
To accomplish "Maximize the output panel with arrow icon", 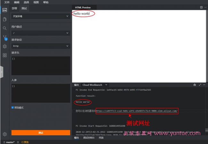I will click(200, 85).
